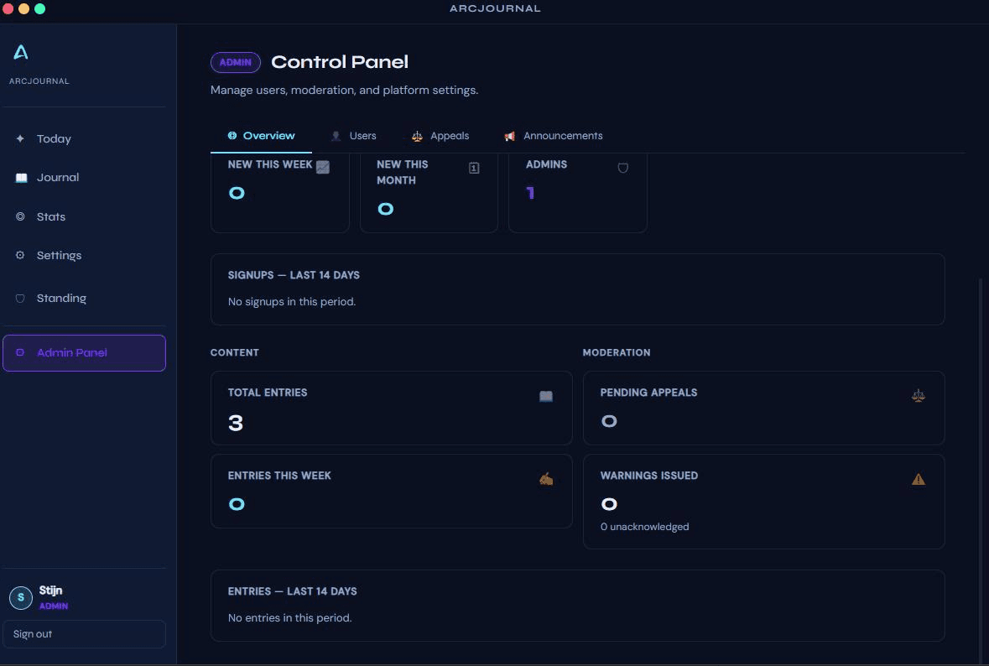Click the Control Panel page title
This screenshot has height=666, width=989.
(340, 62)
